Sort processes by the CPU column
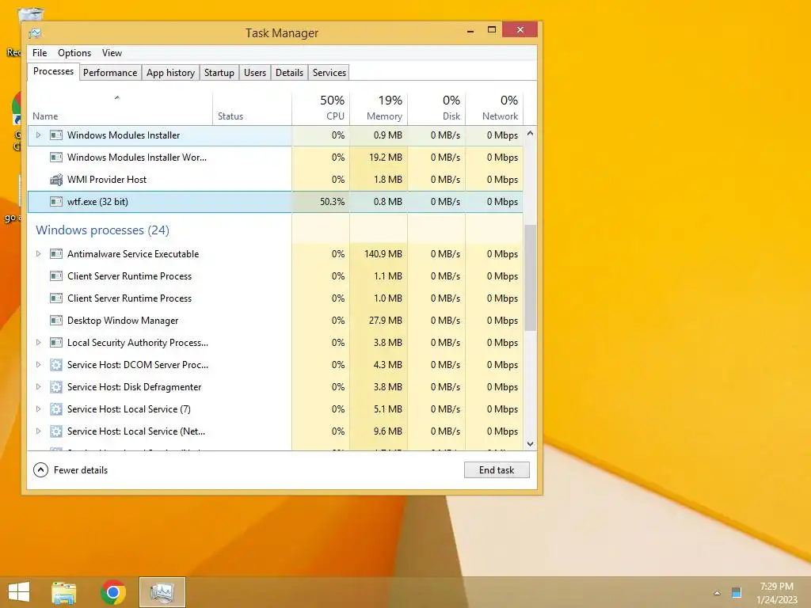811x608 pixels. (321, 109)
